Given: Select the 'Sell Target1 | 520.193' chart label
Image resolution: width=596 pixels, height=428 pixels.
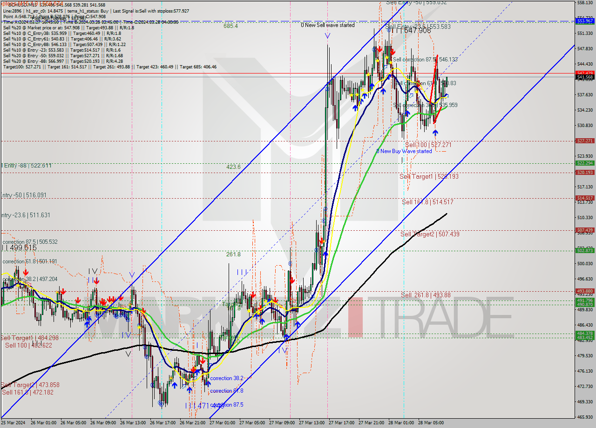Looking at the screenshot, I should (x=429, y=177).
